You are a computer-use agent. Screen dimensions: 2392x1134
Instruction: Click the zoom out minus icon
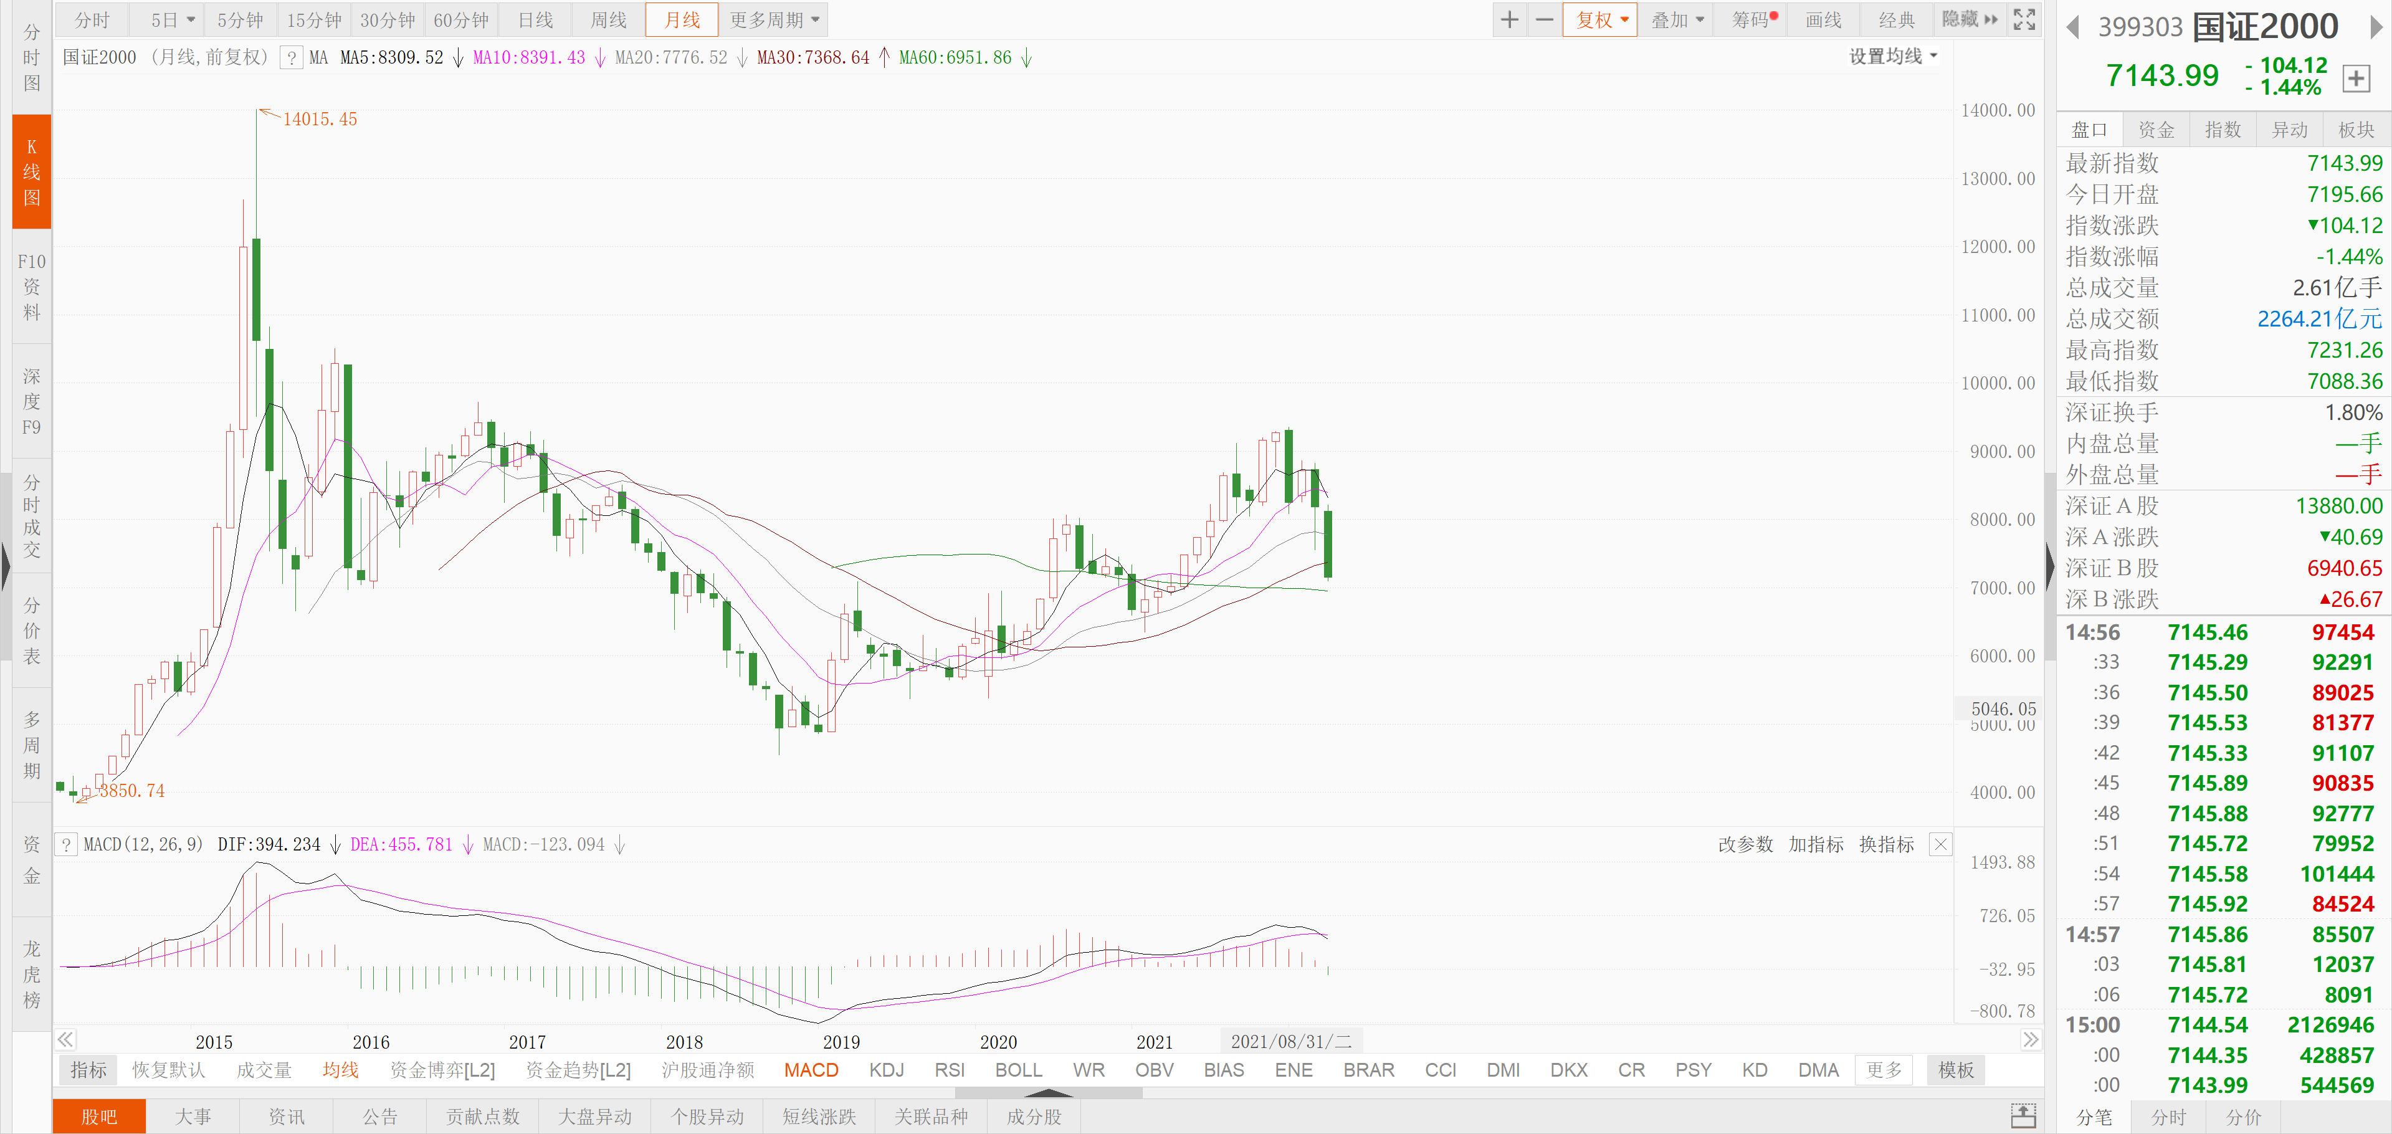coord(1544,19)
